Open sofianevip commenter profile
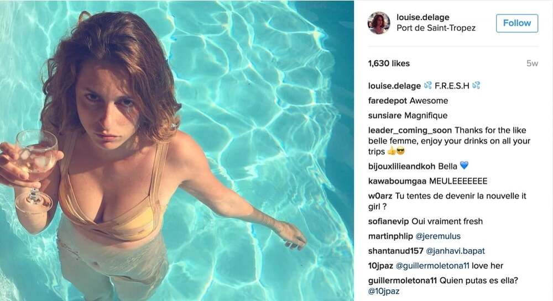553x301 pixels. tap(388, 221)
